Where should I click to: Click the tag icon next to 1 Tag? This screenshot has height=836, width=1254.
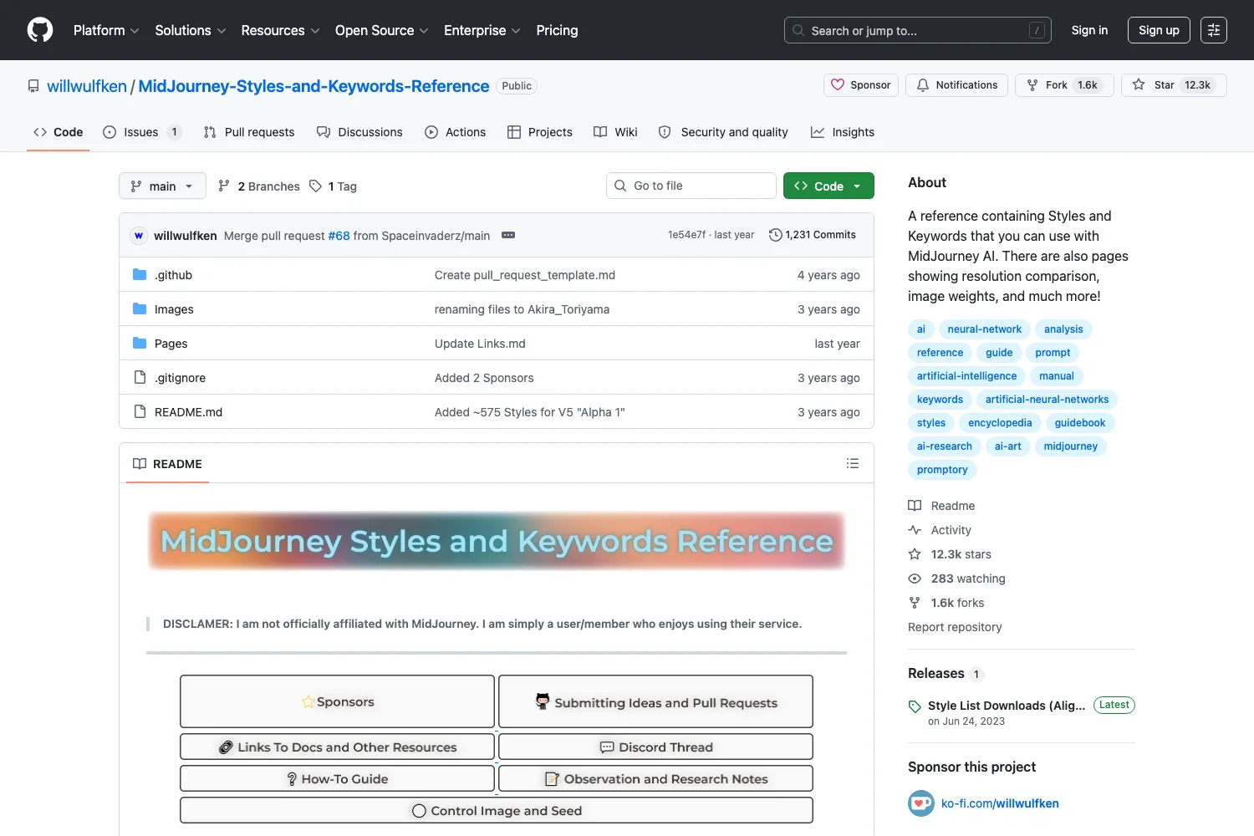click(x=315, y=186)
